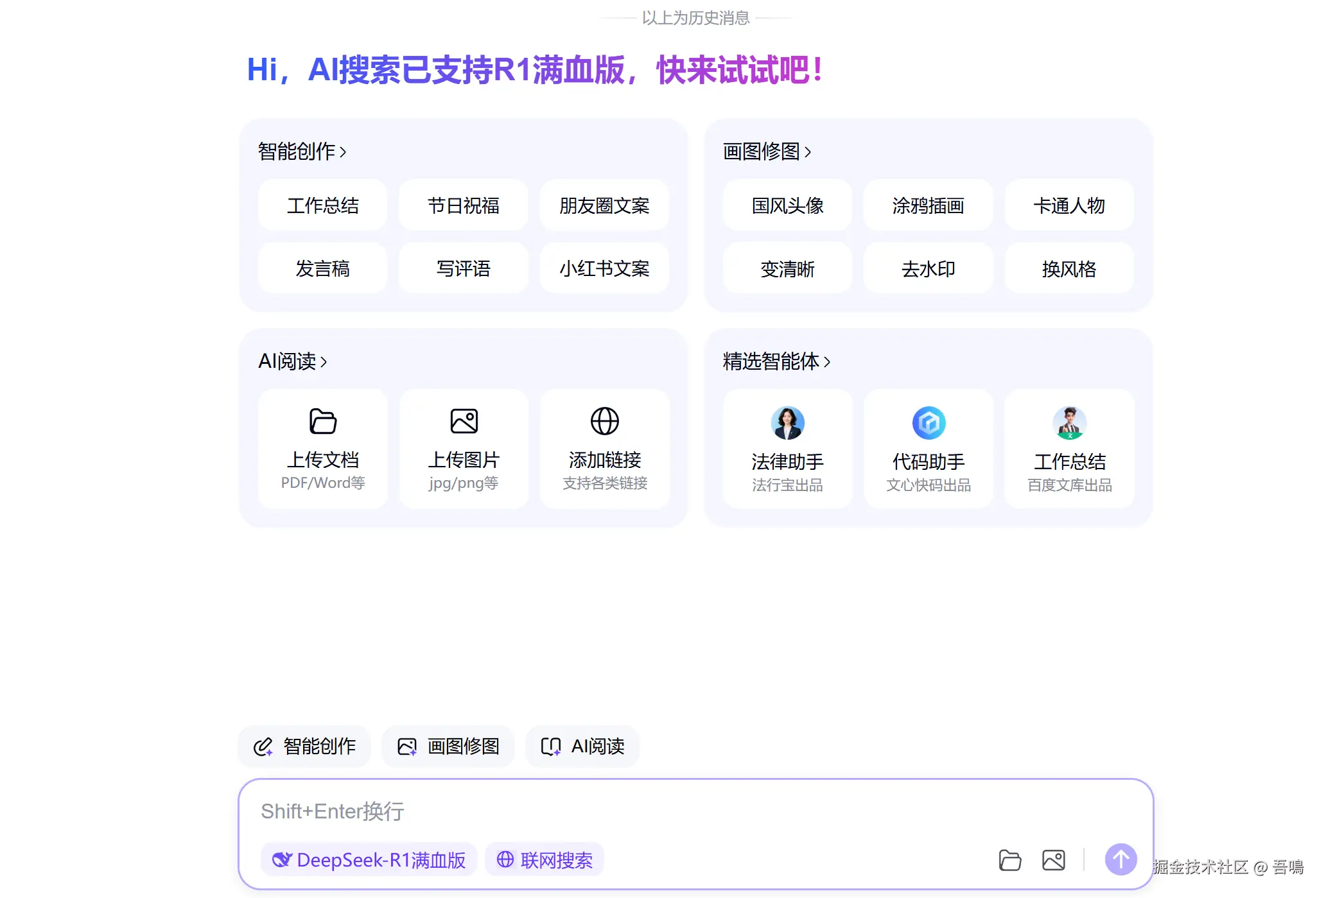
Task: Select the 法律助手 agent avatar
Action: (787, 423)
